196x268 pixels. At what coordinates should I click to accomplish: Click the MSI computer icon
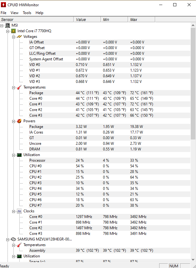tap(8, 25)
